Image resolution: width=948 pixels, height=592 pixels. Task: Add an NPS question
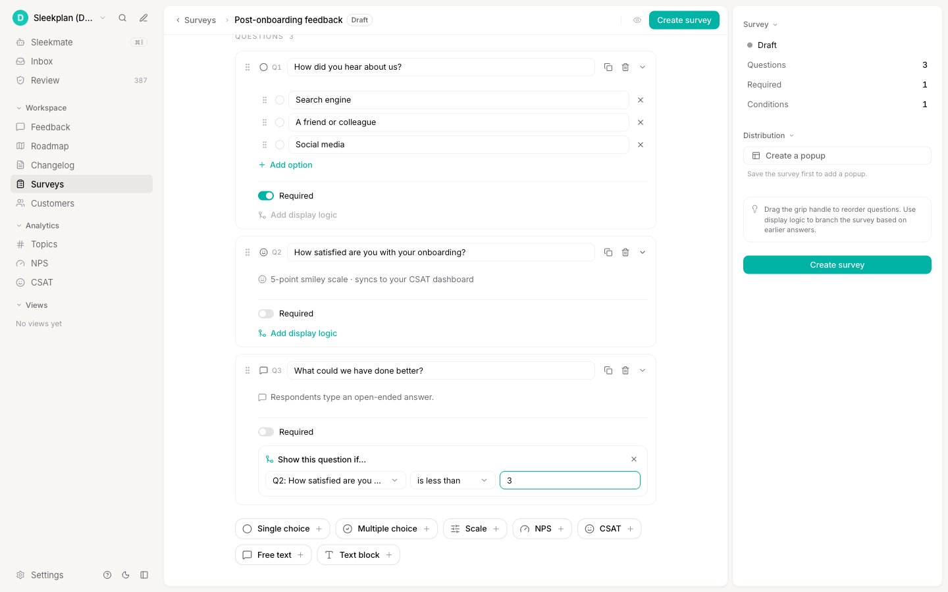(x=542, y=529)
